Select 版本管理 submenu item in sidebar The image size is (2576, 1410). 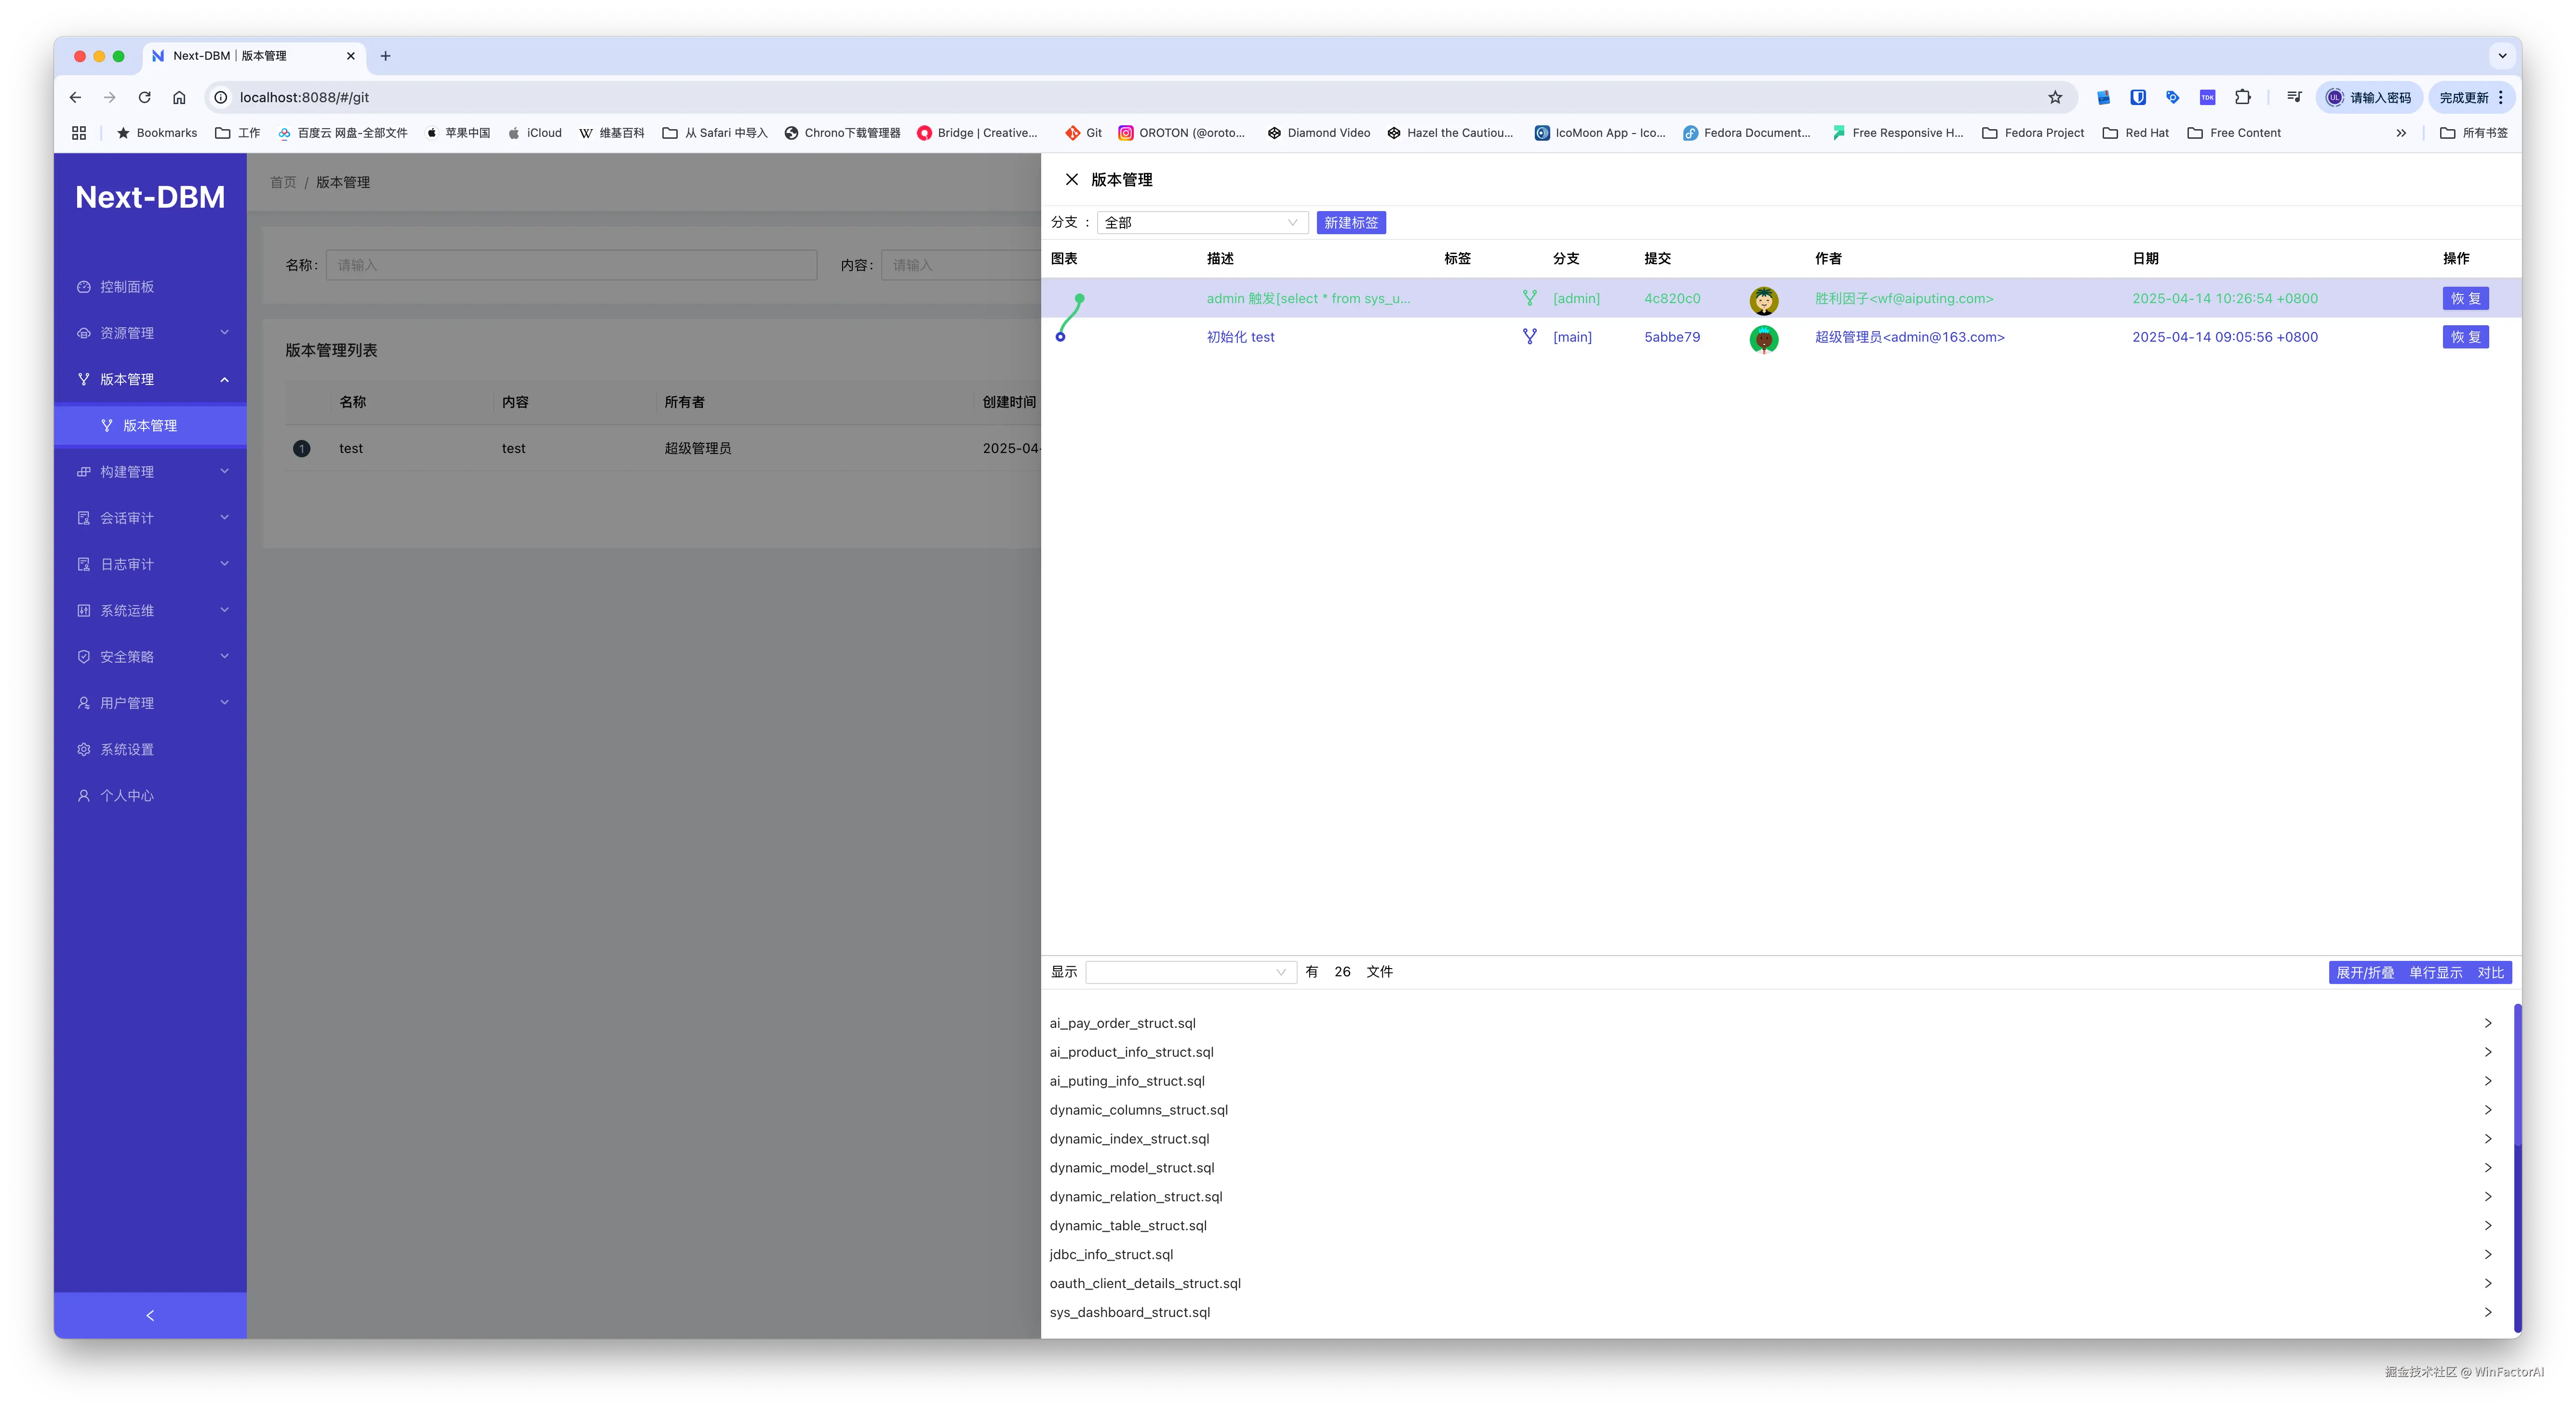pos(150,426)
